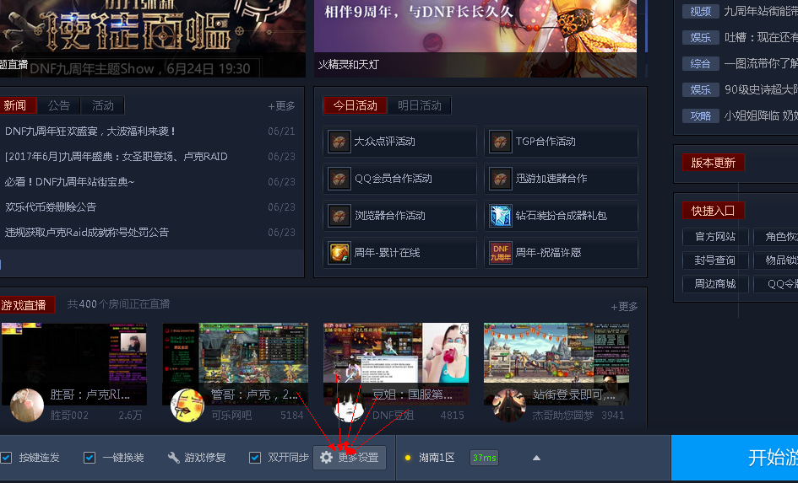Click 共400个房间正在直播 text

pyautogui.click(x=118, y=304)
